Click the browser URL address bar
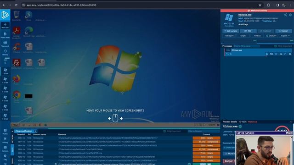This screenshot has height=165, width=294. coord(141,5)
